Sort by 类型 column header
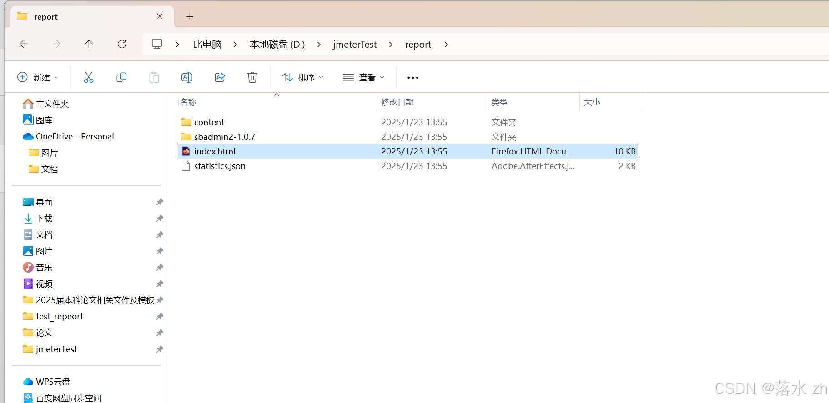This screenshot has height=403, width=829. click(500, 102)
